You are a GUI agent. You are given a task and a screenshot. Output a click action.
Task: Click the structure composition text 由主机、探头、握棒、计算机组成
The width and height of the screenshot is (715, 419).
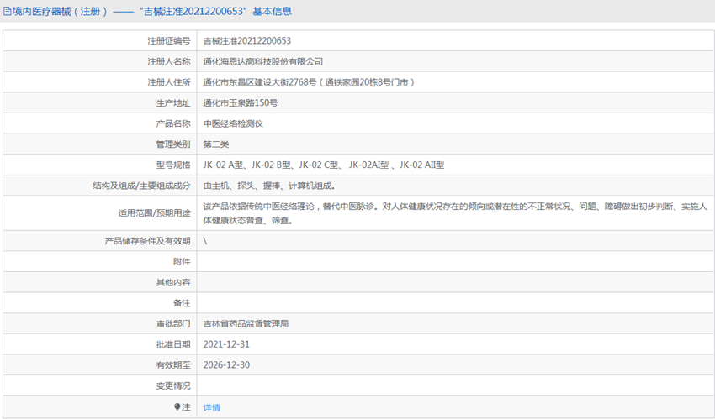point(269,186)
